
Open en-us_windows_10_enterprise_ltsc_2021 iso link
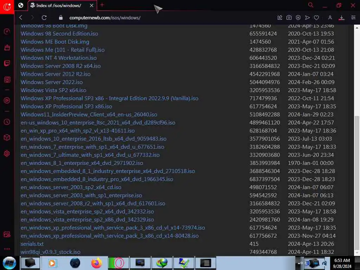coord(98,123)
